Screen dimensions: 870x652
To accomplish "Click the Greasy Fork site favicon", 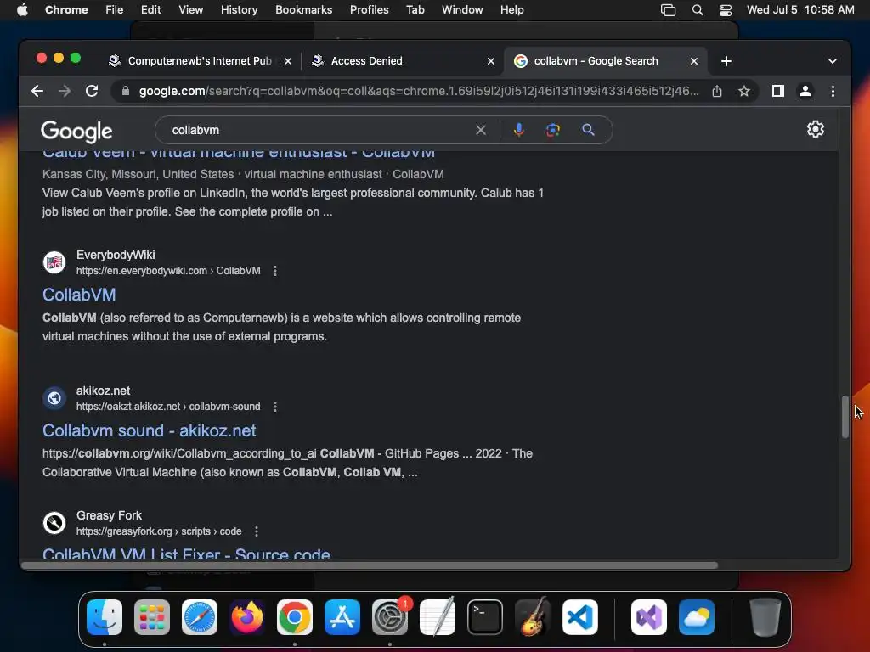I will coord(54,523).
